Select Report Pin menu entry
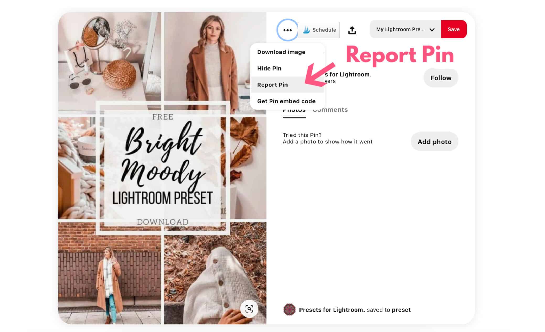This screenshot has height=332, width=545. click(287, 85)
